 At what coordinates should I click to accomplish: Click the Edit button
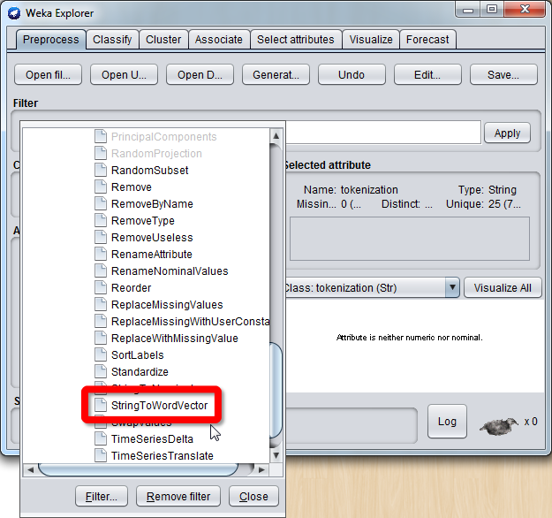tap(427, 75)
